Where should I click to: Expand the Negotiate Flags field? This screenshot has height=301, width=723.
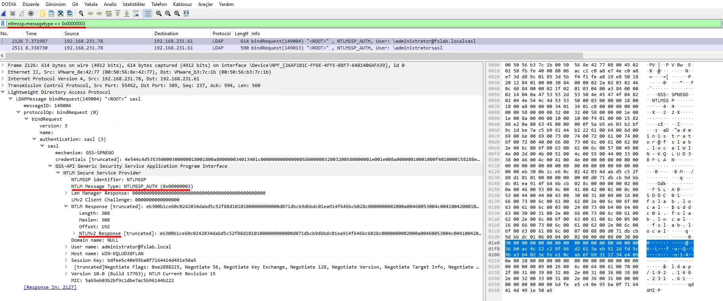[66, 267]
